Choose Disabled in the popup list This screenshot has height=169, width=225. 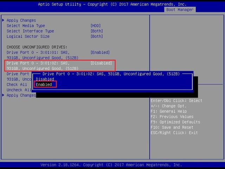[45, 79]
